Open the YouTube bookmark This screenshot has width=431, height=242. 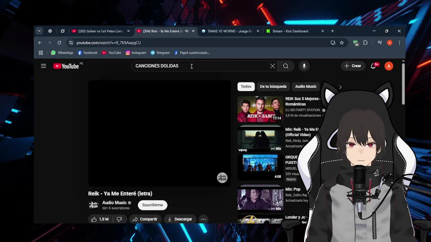point(111,53)
